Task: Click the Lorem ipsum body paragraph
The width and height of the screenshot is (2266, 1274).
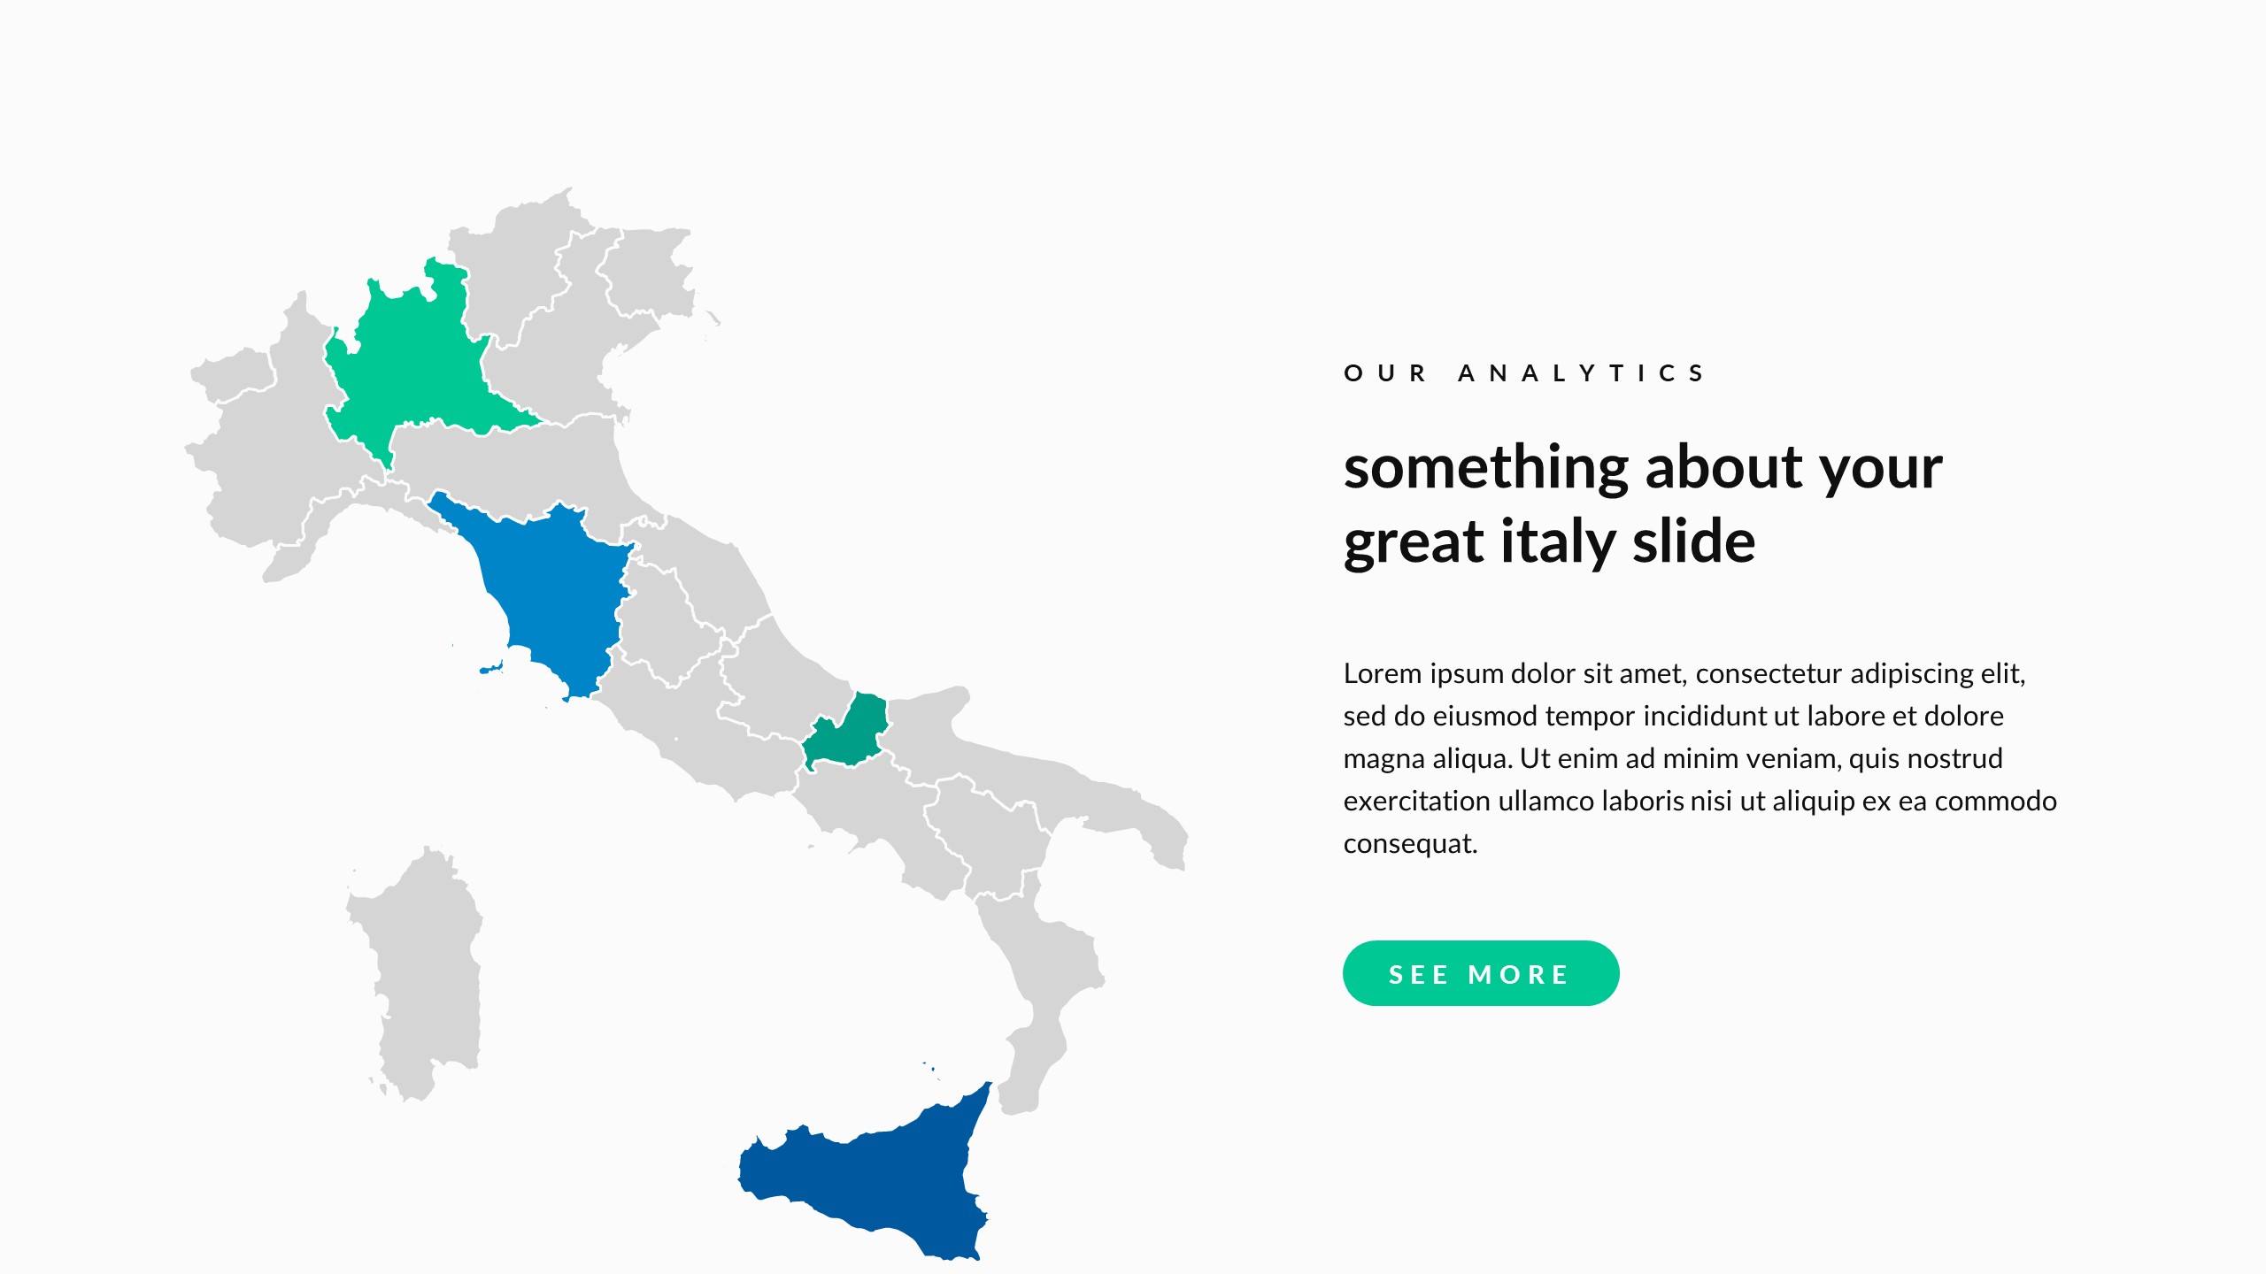Action: point(1699,758)
